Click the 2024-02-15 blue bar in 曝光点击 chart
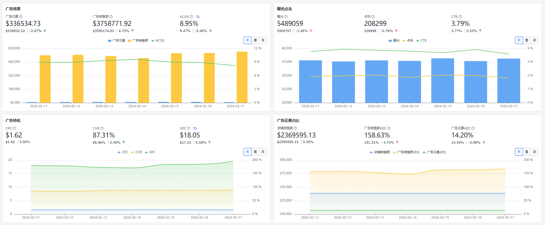Image resolution: width=545 pixels, height=225 pixels. click(x=442, y=80)
